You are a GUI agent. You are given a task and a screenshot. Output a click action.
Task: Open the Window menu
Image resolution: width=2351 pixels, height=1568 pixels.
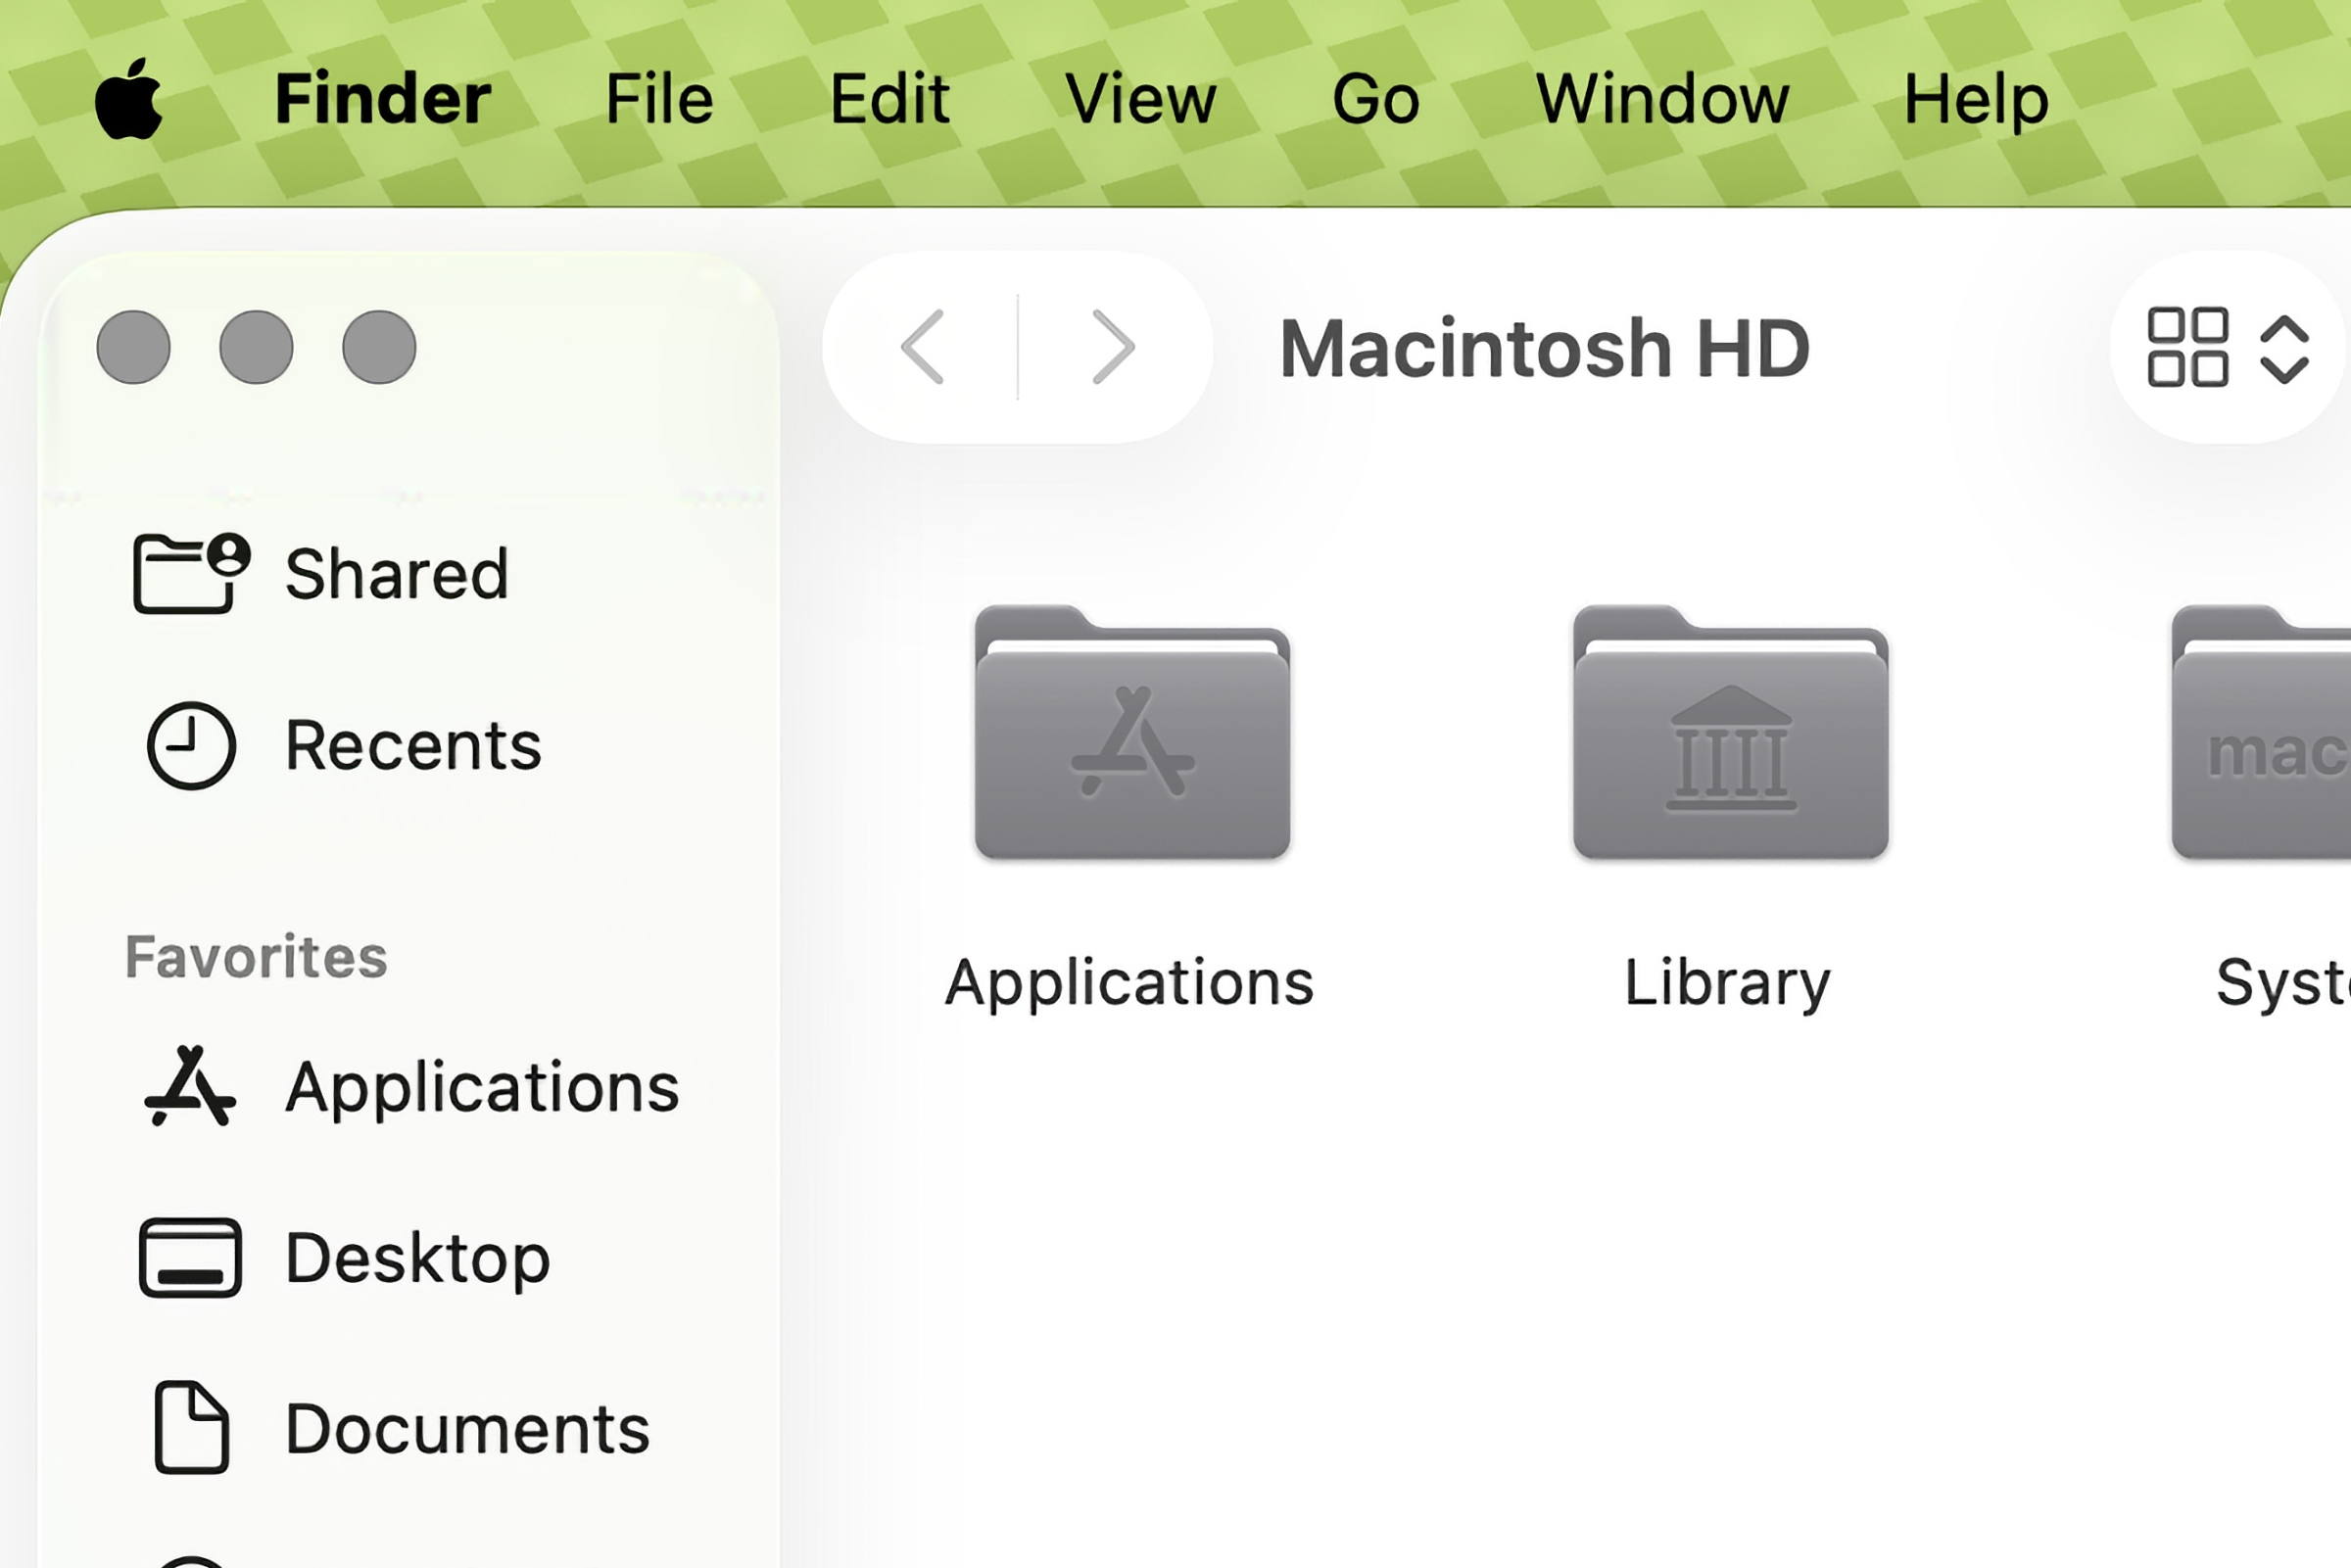click(1662, 97)
